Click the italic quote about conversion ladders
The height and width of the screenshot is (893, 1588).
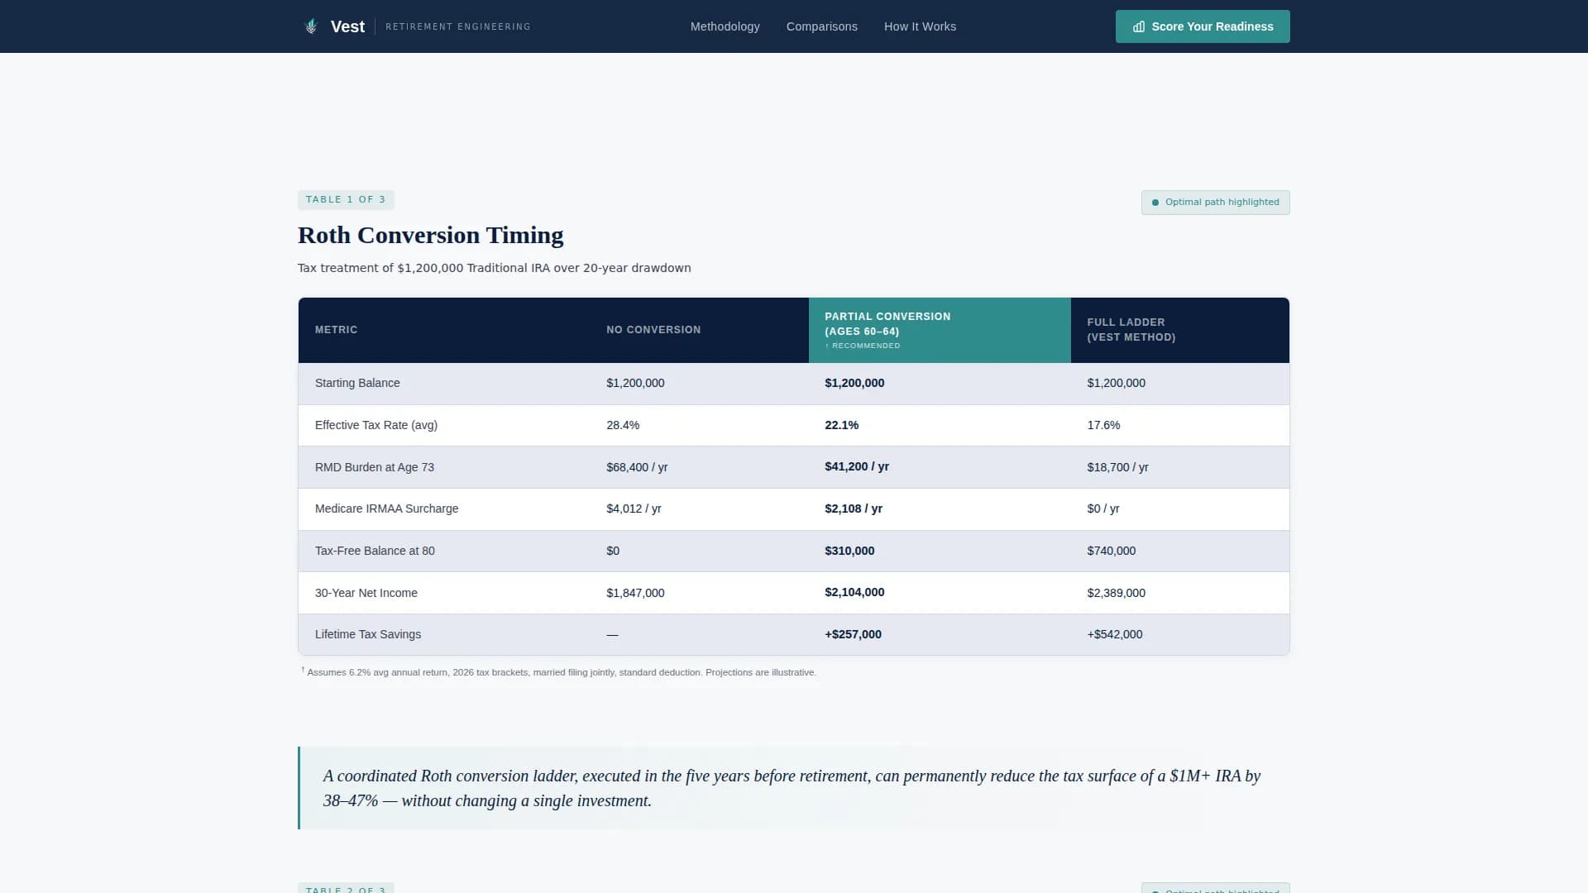[791, 788]
